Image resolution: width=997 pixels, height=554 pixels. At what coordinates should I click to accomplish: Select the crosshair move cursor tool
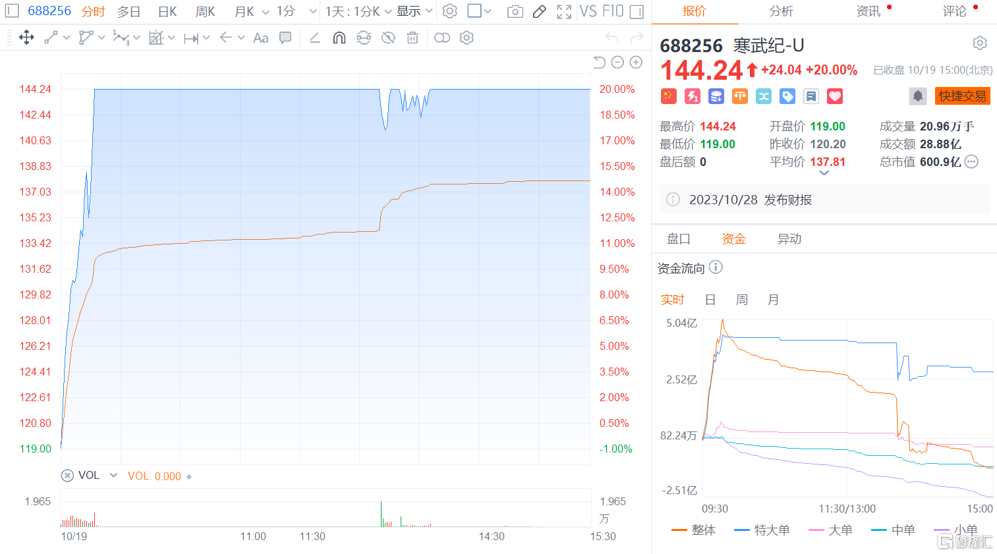pos(26,38)
